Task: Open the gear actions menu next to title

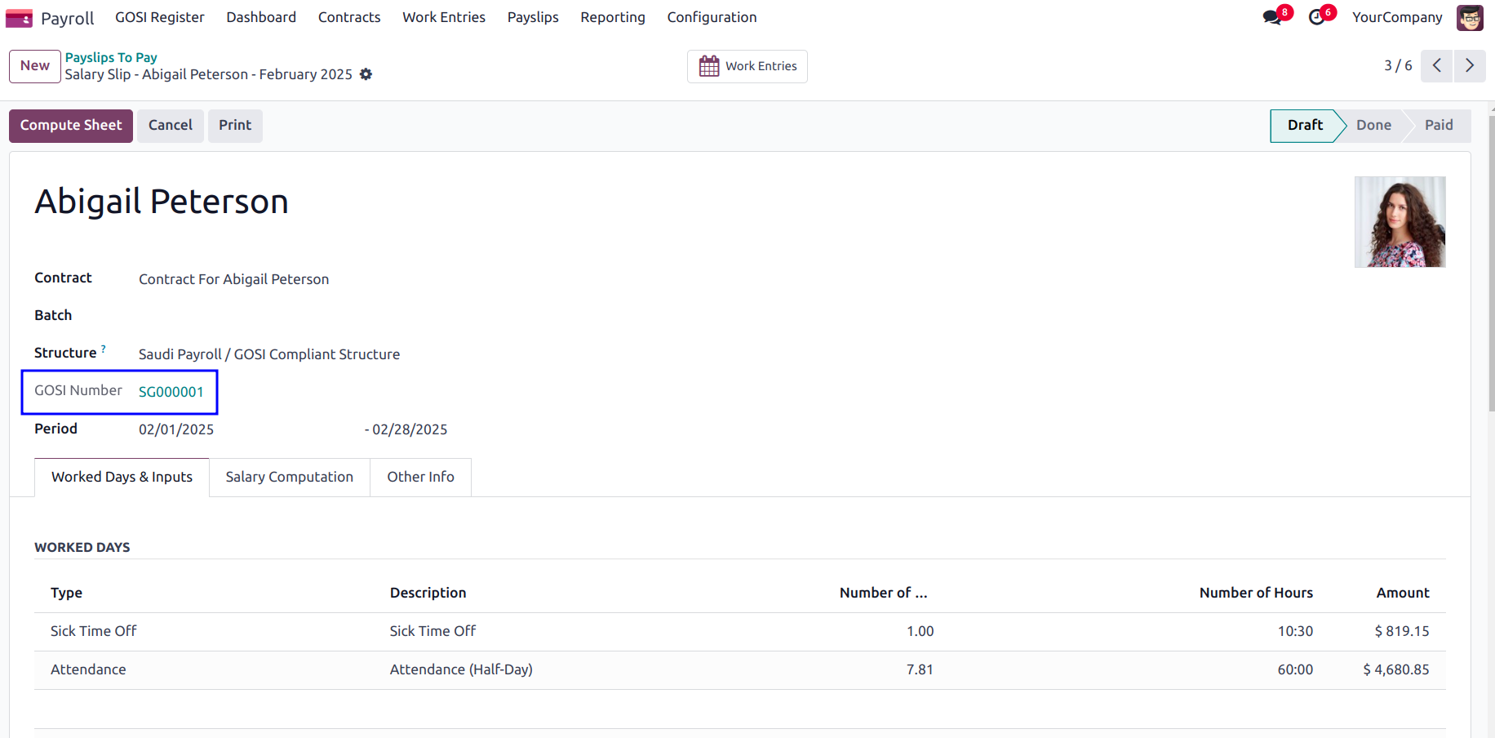Action: click(x=366, y=74)
